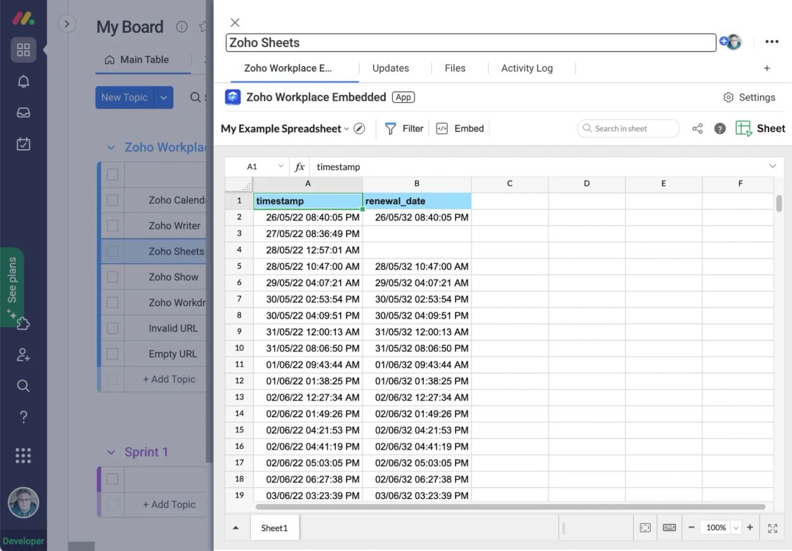Open notifications bell icon
792x551 pixels.
(x=23, y=81)
